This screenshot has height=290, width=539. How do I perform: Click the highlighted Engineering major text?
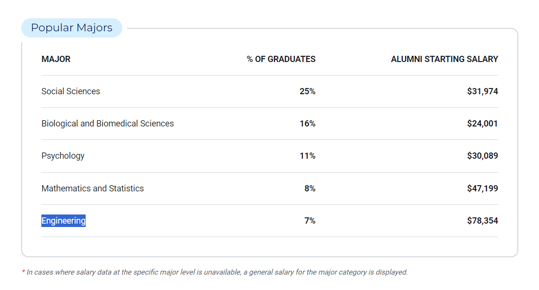pyautogui.click(x=64, y=221)
